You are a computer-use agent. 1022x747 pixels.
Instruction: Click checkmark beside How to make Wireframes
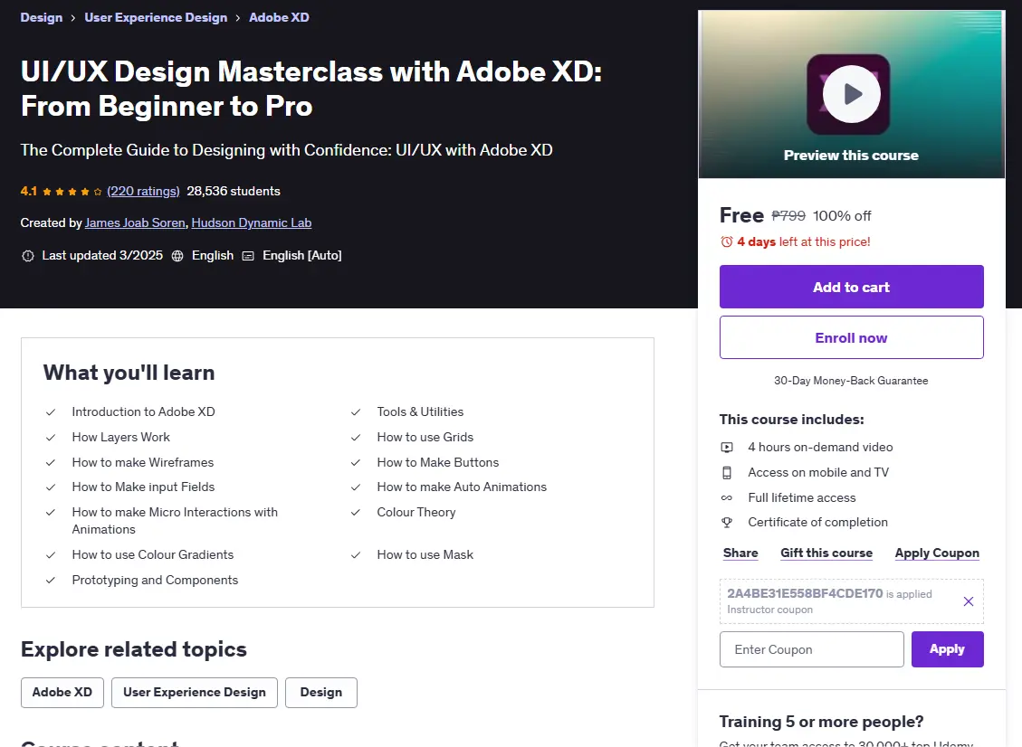pos(50,462)
